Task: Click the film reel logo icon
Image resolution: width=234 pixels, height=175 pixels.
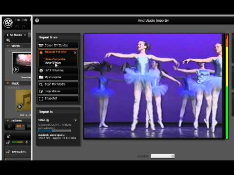Action: click(8, 23)
